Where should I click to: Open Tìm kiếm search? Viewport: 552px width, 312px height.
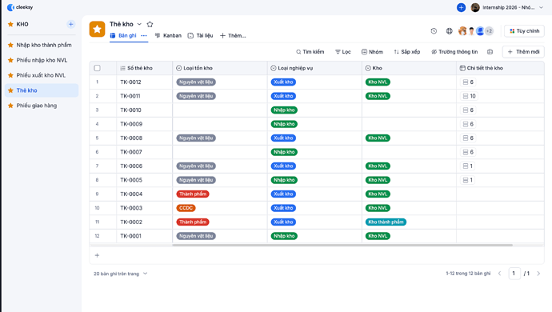point(310,52)
